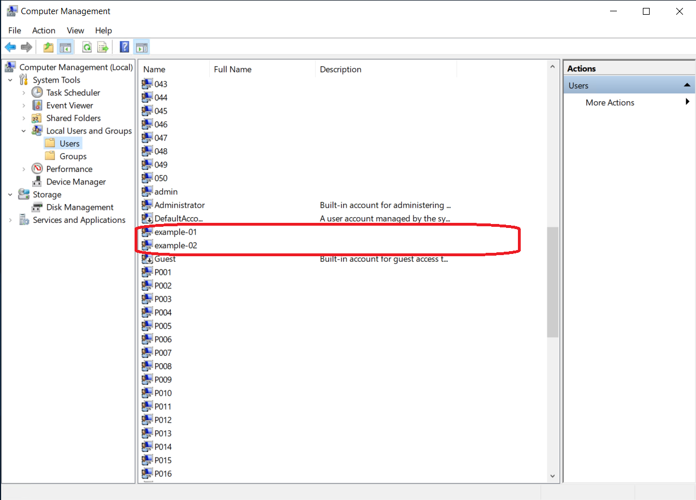Click the Forward navigation arrow in the toolbar
This screenshot has width=696, height=500.
pos(26,46)
